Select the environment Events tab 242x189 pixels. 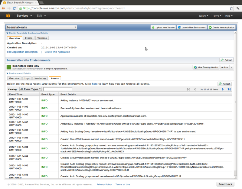pyautogui.click(x=55, y=78)
